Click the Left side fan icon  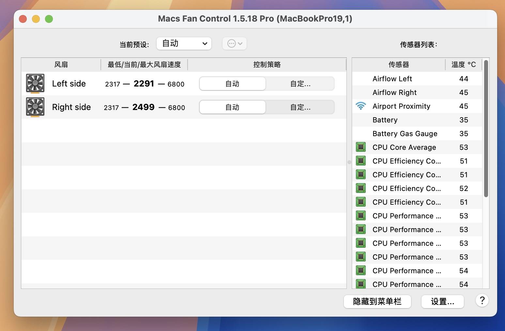[35, 84]
